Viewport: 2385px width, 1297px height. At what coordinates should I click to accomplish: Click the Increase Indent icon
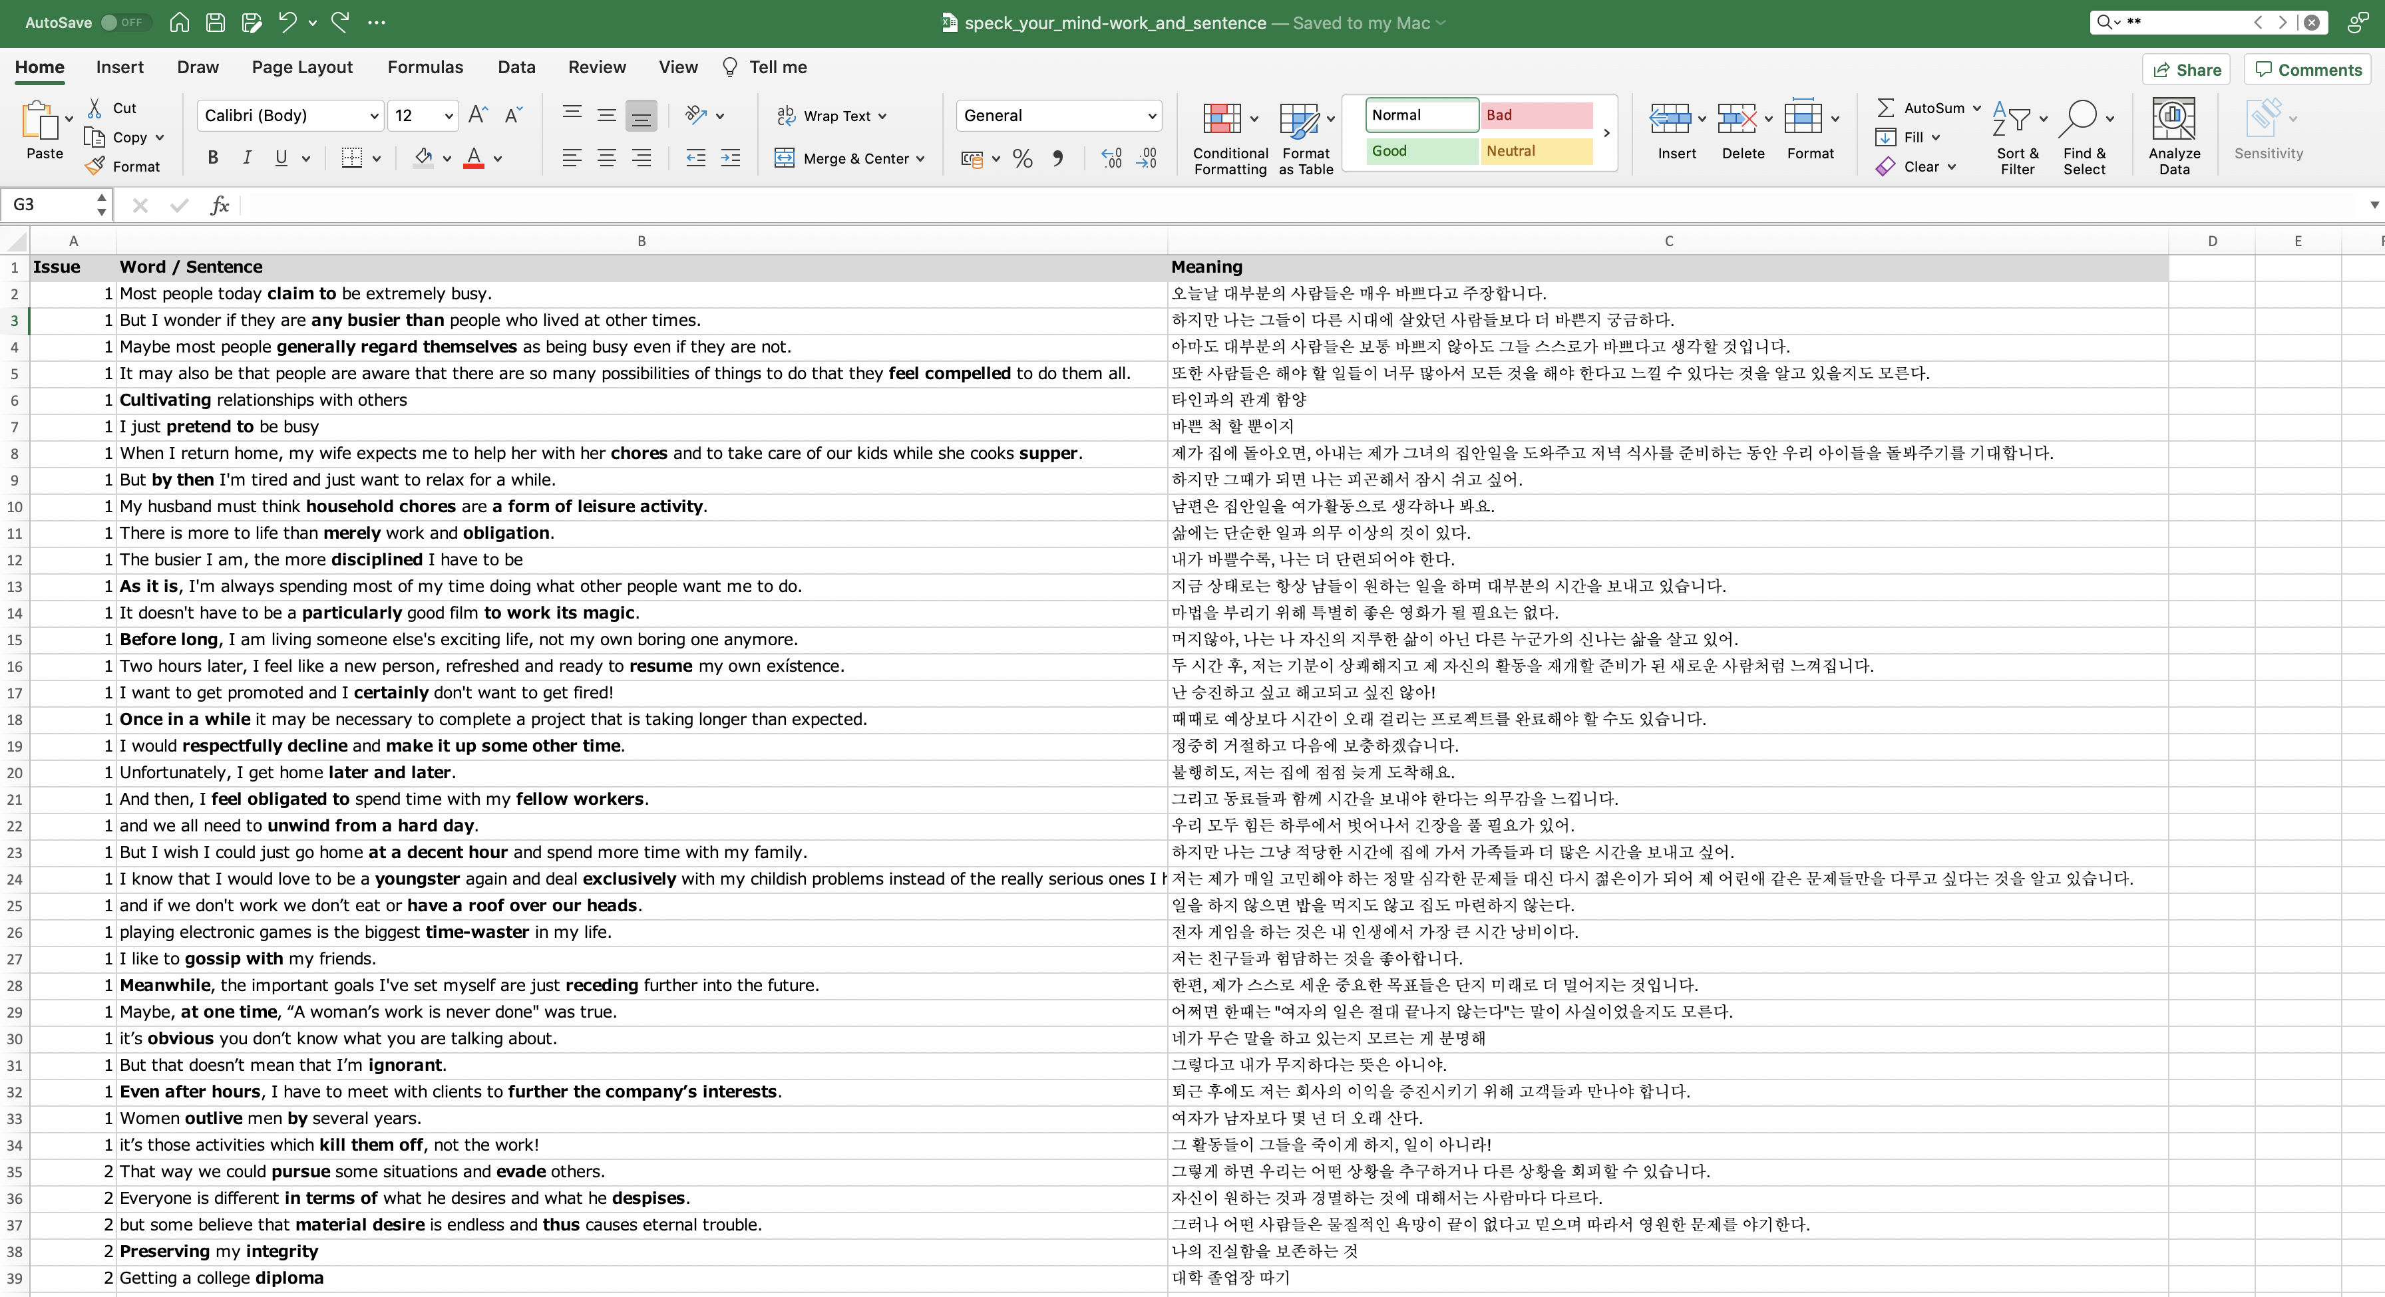[x=731, y=158]
